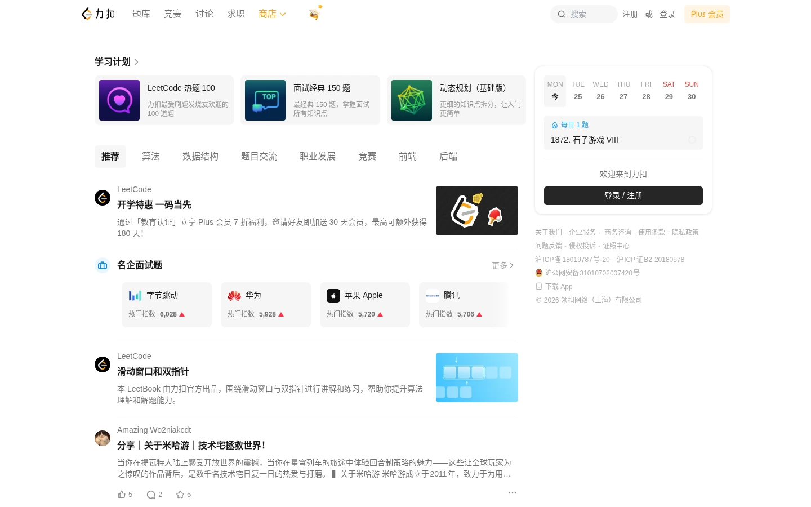This screenshot has height=507, width=811.
Task: Open the three-dots more menu on 米哈游 post
Action: coord(513,493)
